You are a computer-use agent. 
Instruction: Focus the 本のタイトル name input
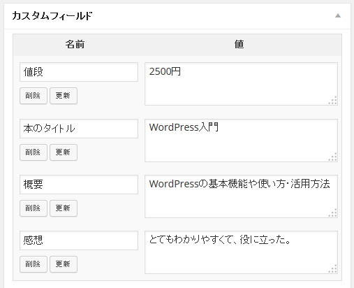click(79, 129)
